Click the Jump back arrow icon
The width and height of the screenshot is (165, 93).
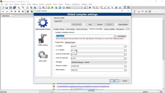3,11
